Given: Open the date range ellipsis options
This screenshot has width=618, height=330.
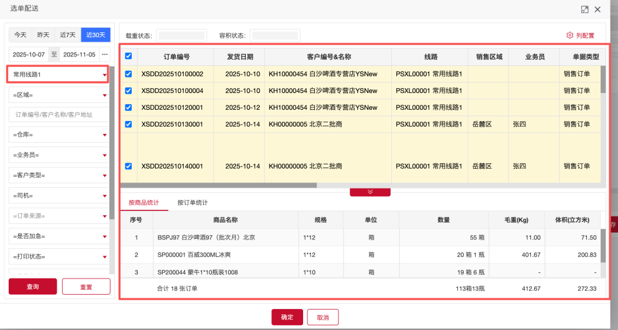Looking at the screenshot, I should coord(104,54).
